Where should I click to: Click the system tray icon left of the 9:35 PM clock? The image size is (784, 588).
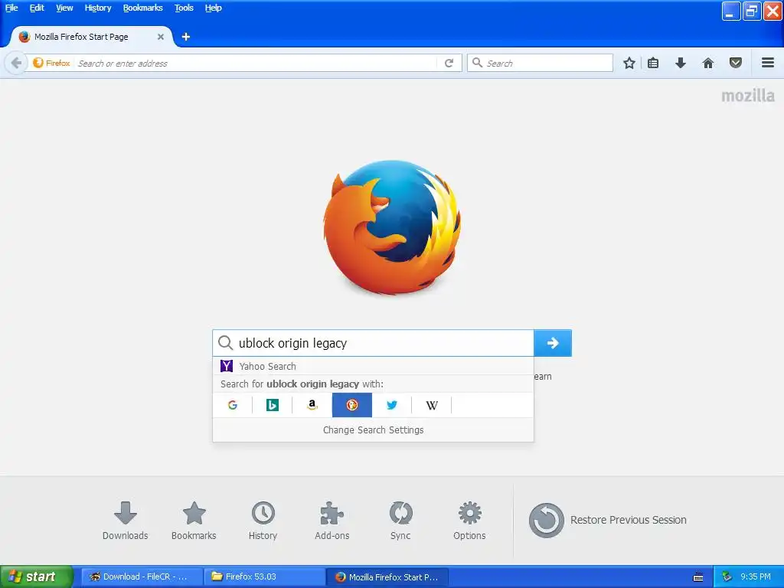[727, 577]
